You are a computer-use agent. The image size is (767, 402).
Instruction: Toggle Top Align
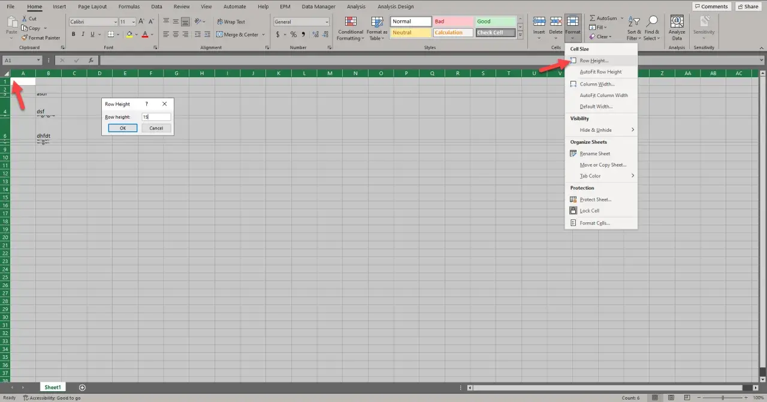(167, 22)
